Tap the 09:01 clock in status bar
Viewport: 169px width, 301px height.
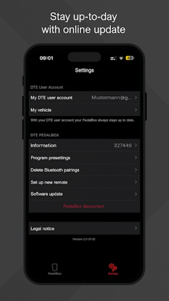point(46,58)
